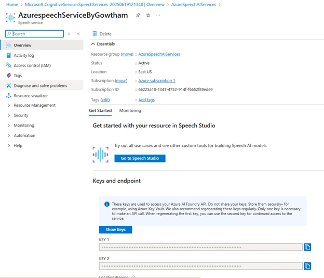Open Diagnose and solve problems
The height and width of the screenshot is (278, 324).
(40, 85)
